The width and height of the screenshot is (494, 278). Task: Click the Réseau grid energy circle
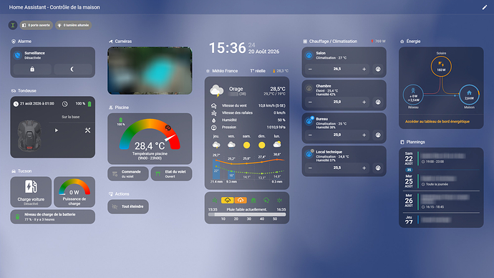(x=413, y=95)
